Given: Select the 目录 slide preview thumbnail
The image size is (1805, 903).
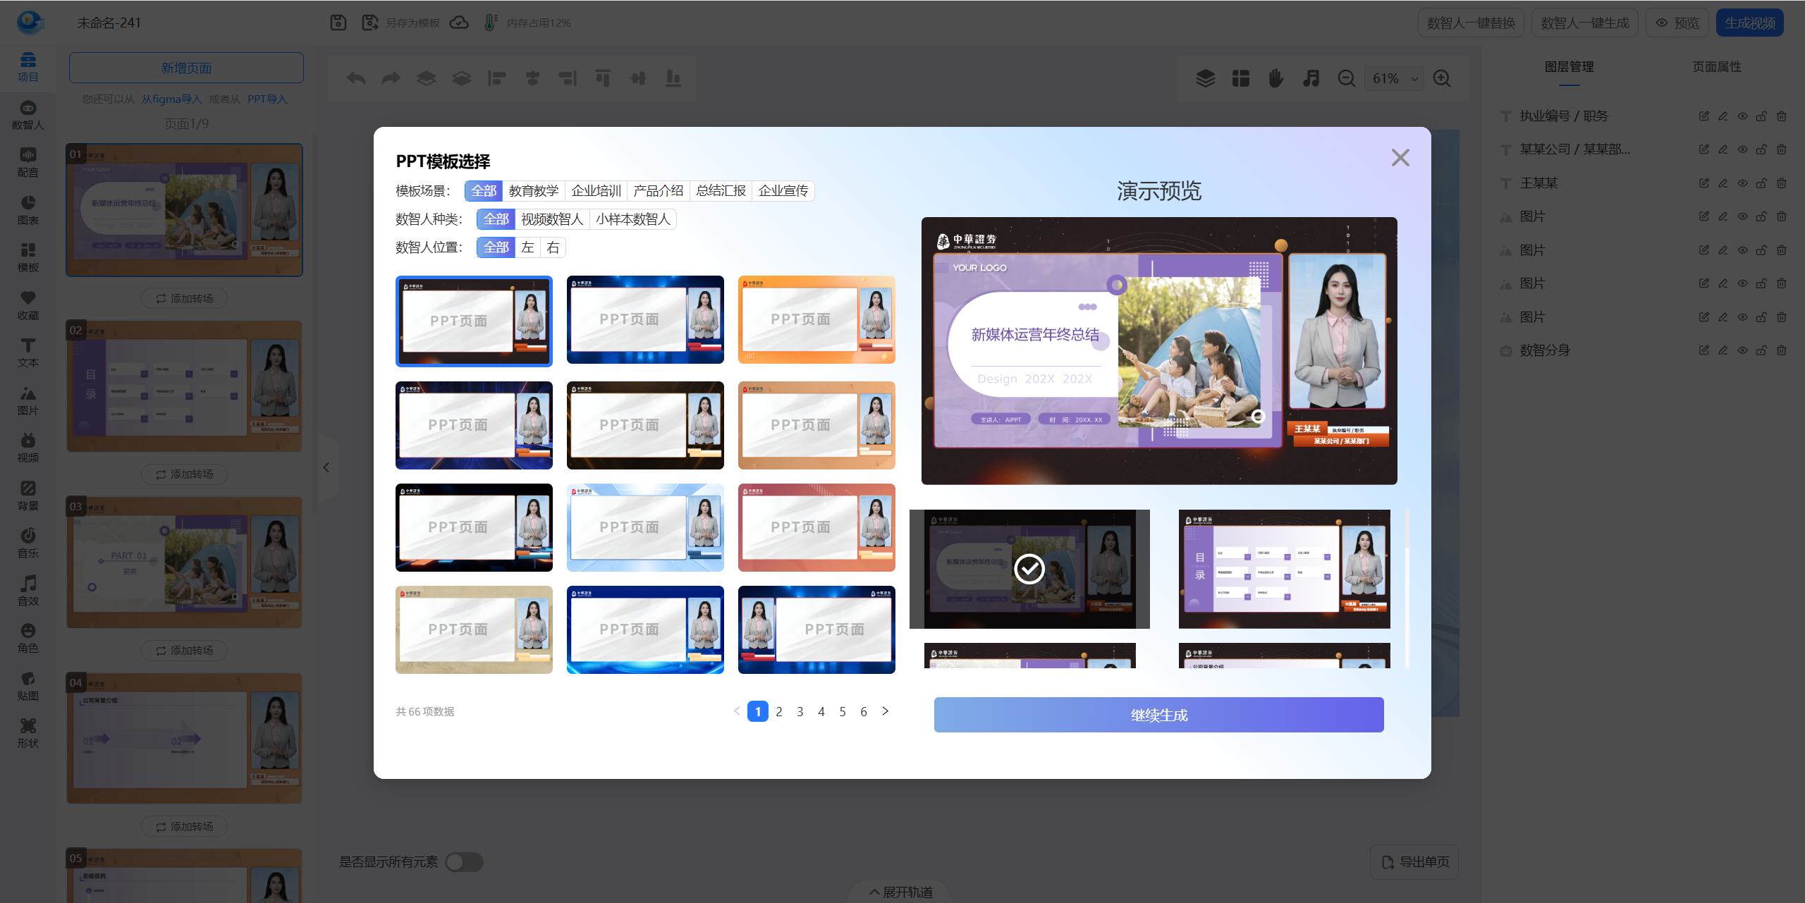Looking at the screenshot, I should 1284,569.
